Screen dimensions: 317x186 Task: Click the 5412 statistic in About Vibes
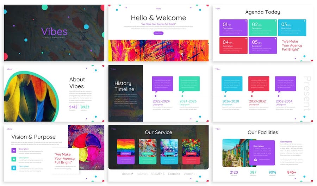click(73, 107)
